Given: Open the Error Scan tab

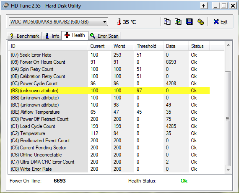Looking at the screenshot, I should (104, 36).
